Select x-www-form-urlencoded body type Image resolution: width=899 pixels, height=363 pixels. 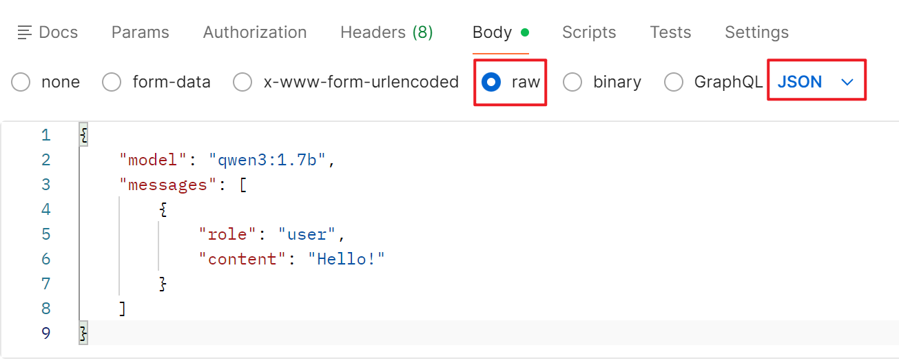[242, 83]
